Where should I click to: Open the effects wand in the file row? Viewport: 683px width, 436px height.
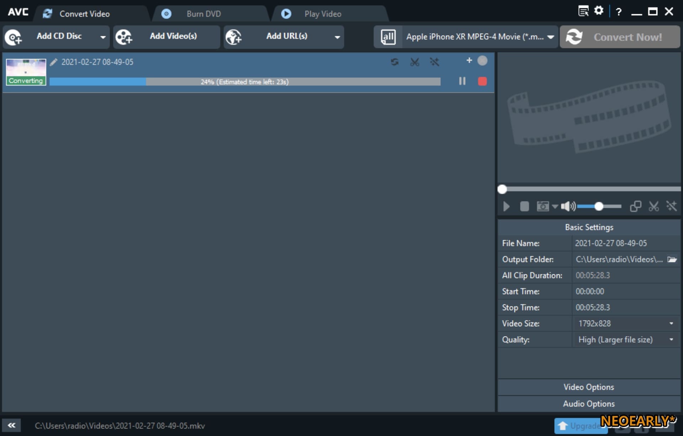tap(434, 62)
